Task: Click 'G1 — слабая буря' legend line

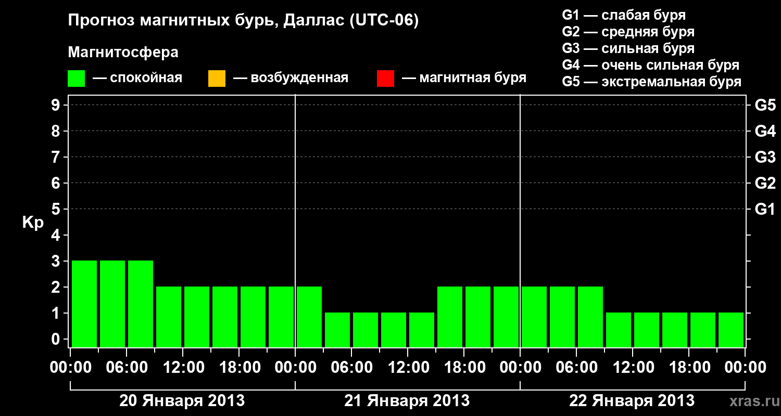Action: click(624, 15)
